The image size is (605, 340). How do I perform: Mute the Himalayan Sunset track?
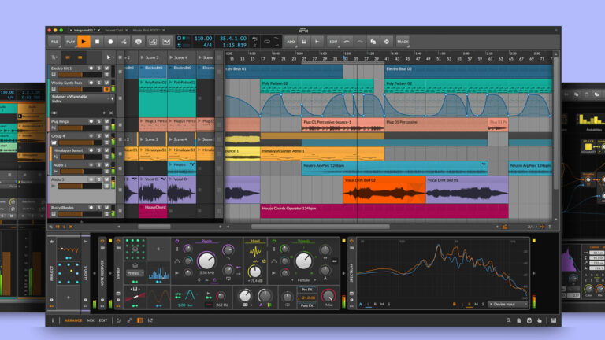[x=107, y=150]
